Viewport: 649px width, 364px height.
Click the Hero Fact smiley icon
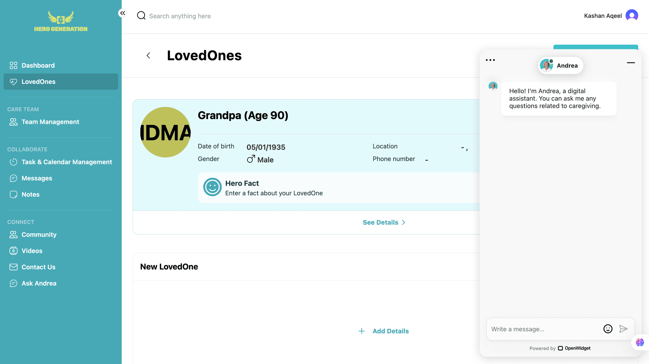click(x=212, y=187)
